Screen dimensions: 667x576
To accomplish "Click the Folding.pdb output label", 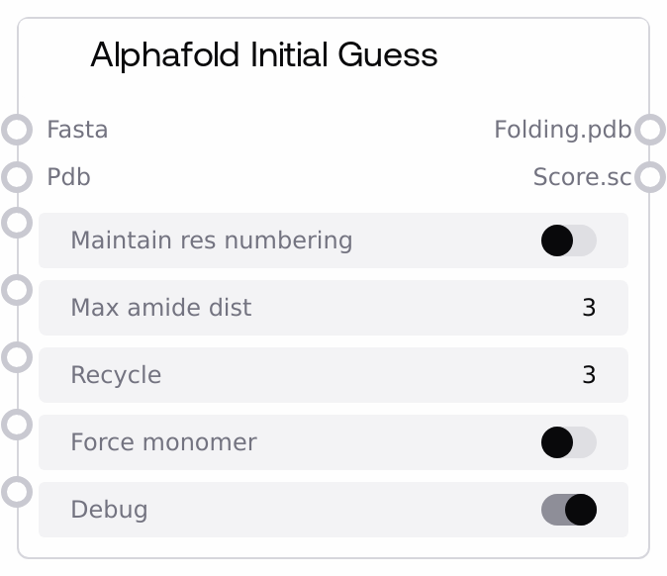I will pyautogui.click(x=562, y=130).
